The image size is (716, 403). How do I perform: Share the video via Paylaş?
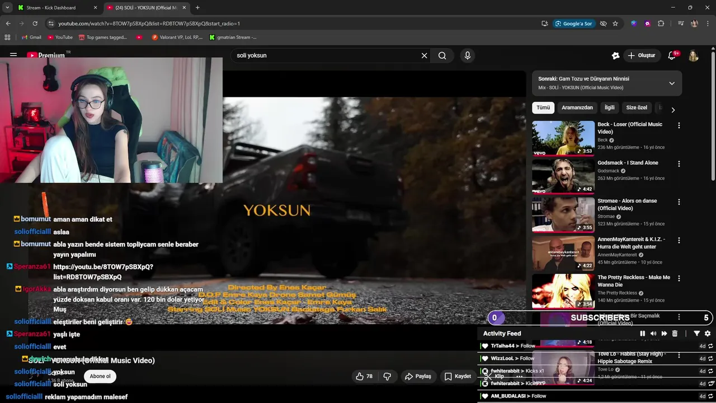tap(418, 376)
